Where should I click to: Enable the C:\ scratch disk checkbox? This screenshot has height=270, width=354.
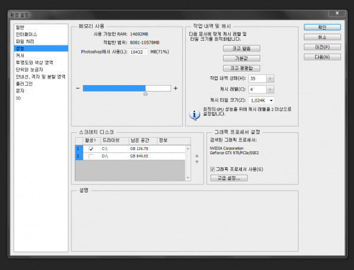(x=91, y=149)
